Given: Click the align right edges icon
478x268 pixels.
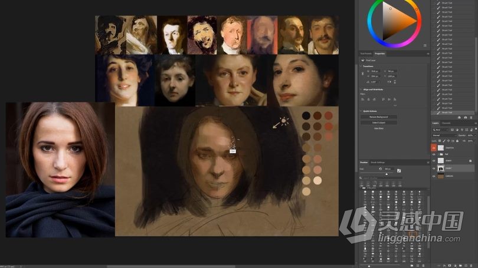Looking at the screenshot, I should point(374,100).
